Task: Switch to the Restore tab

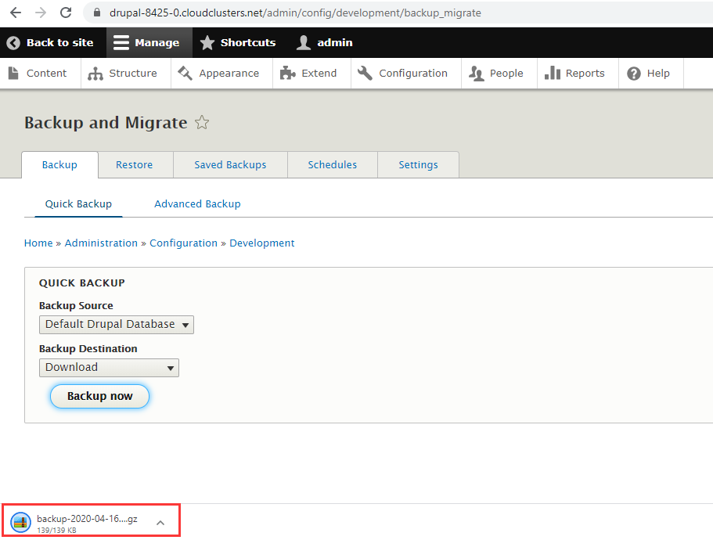Action: point(134,164)
